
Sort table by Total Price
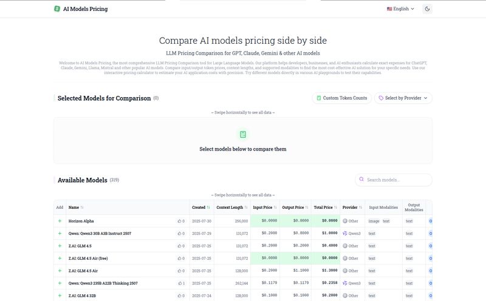click(x=325, y=208)
